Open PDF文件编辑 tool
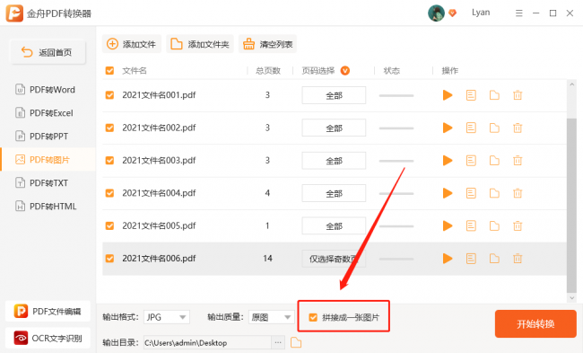 coord(48,311)
